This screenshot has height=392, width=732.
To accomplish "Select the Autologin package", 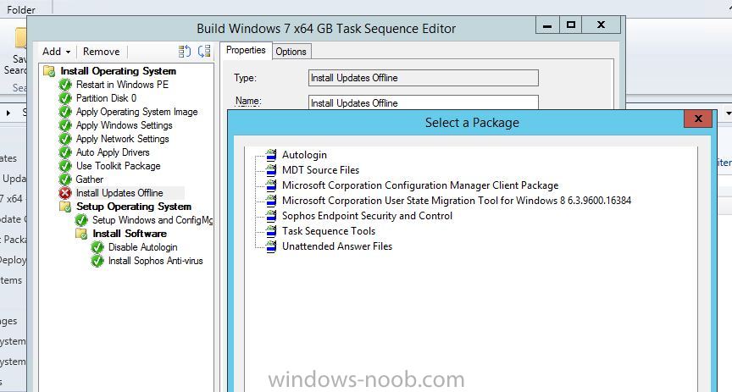I will pyautogui.click(x=304, y=155).
